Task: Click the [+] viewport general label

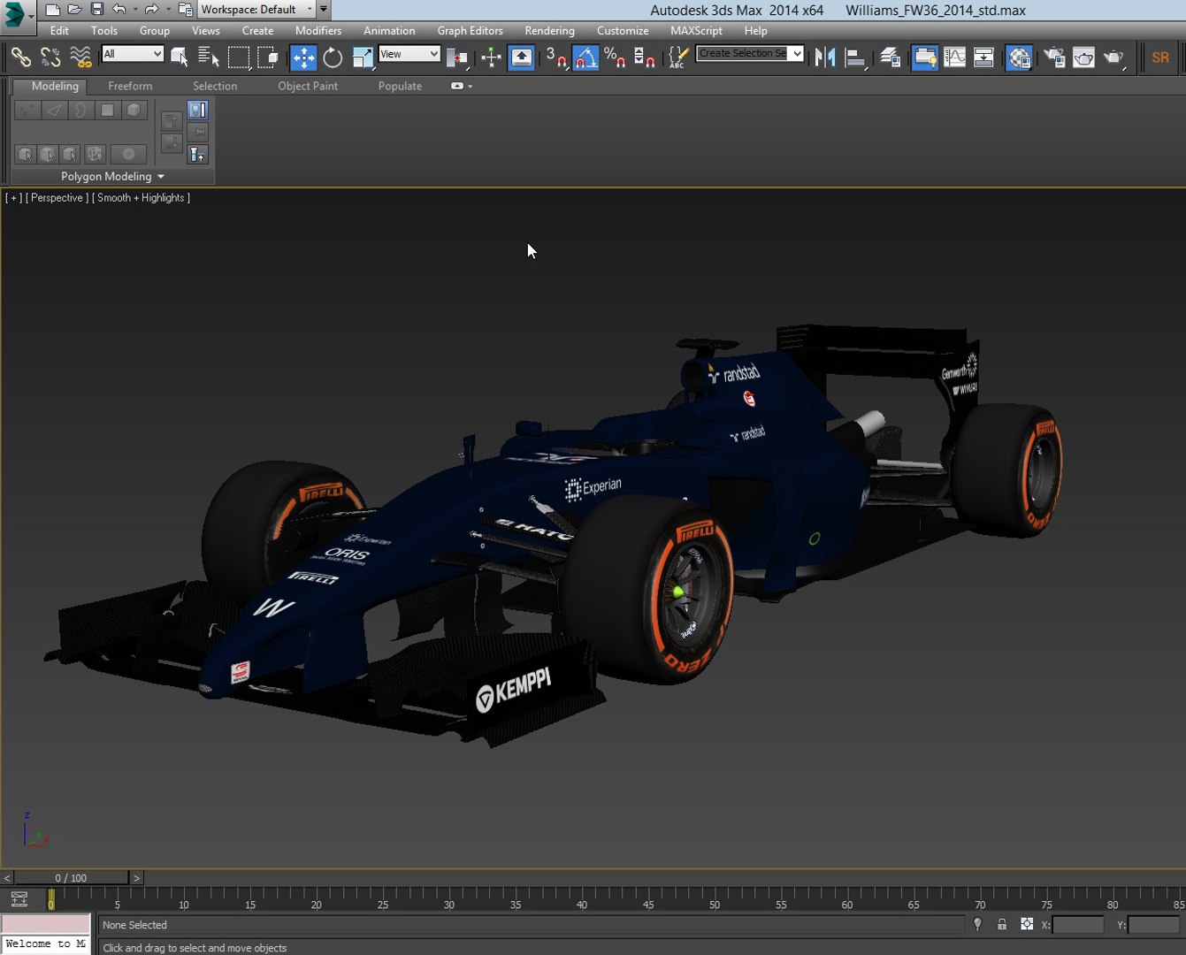Action: pos(14,198)
